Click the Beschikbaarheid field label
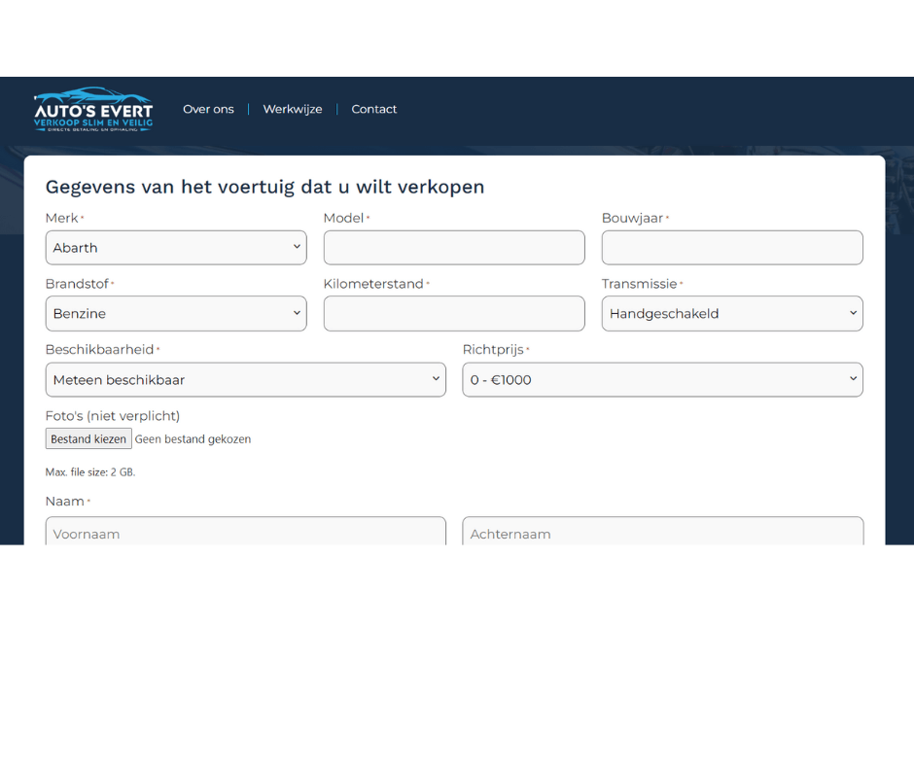This screenshot has height=766, width=914. [x=100, y=350]
